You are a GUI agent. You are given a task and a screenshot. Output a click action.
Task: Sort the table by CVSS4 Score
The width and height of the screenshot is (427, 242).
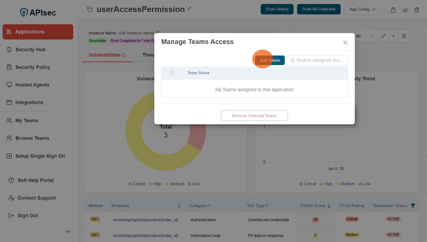329,206
